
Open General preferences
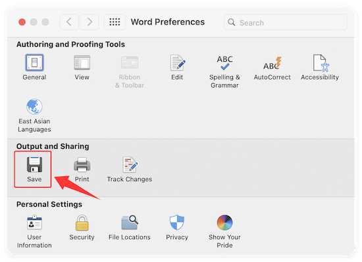tap(34, 67)
